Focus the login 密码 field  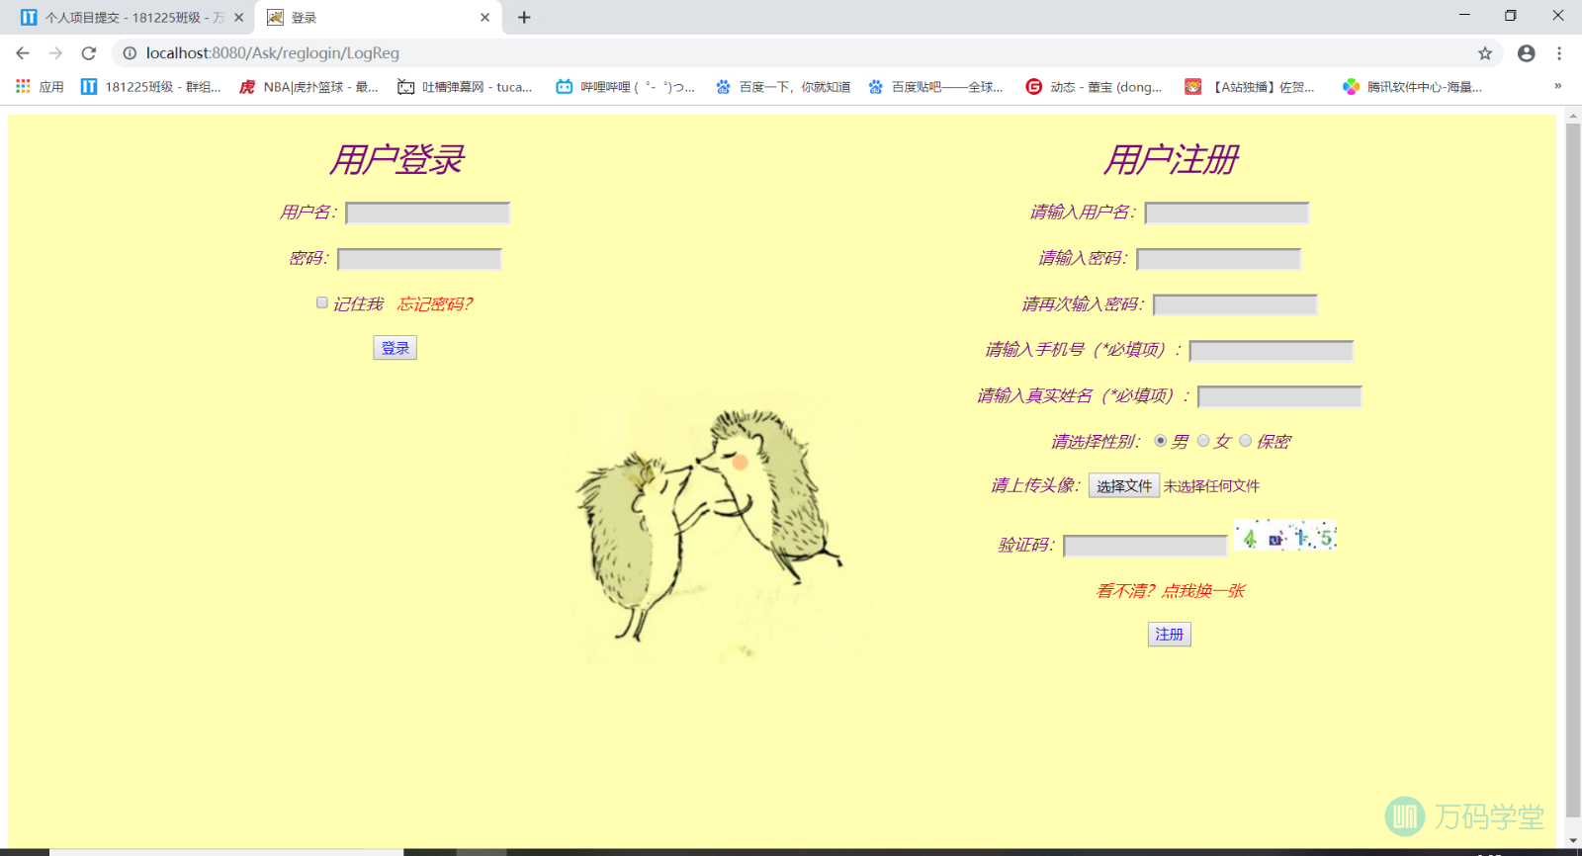(x=420, y=259)
